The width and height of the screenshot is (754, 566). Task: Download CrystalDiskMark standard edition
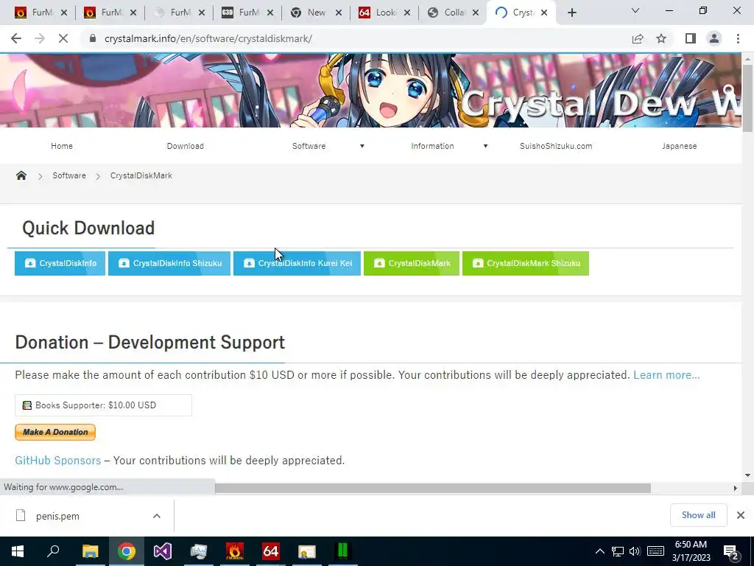412,263
